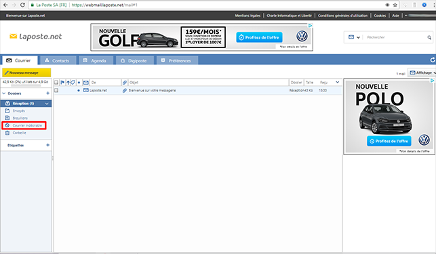
Task: Open the Brouillons folder
Action: (x=20, y=118)
